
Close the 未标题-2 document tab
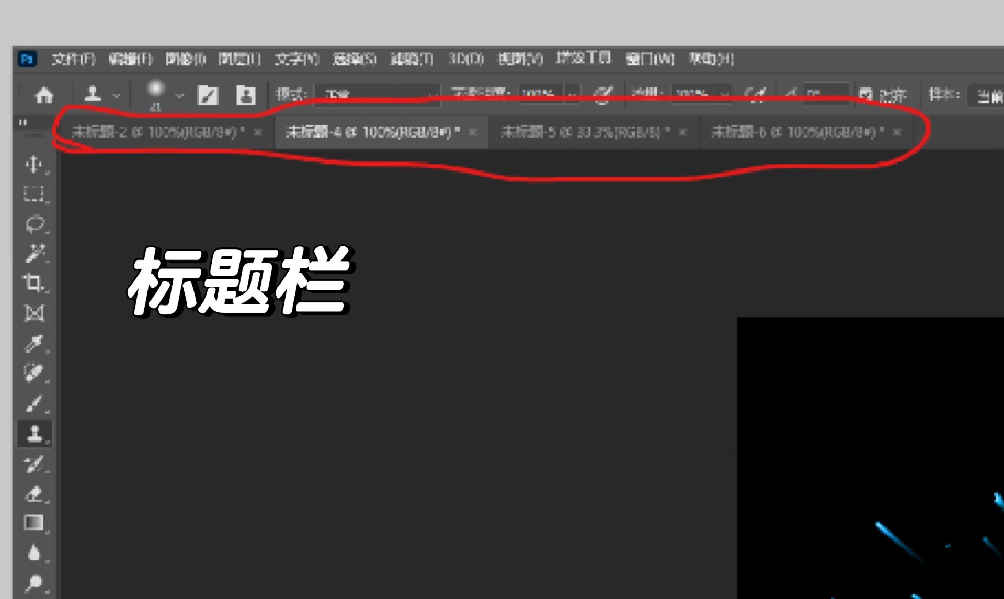pyautogui.click(x=258, y=132)
